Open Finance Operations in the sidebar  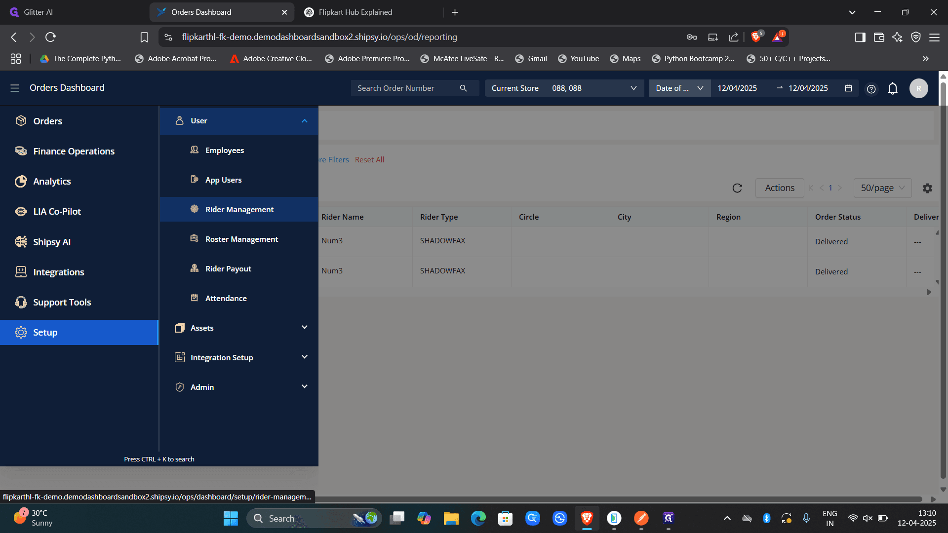pyautogui.click(x=79, y=151)
